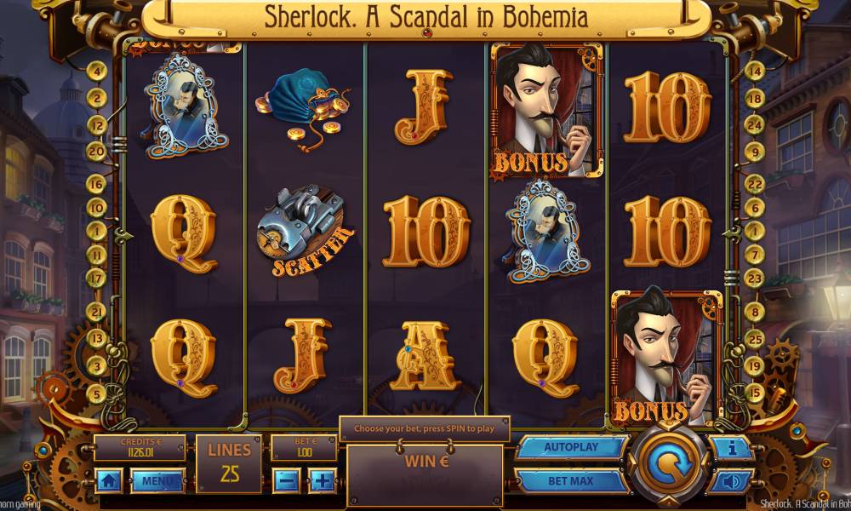Increase the bet with plus button
The height and width of the screenshot is (511, 851).
(323, 480)
